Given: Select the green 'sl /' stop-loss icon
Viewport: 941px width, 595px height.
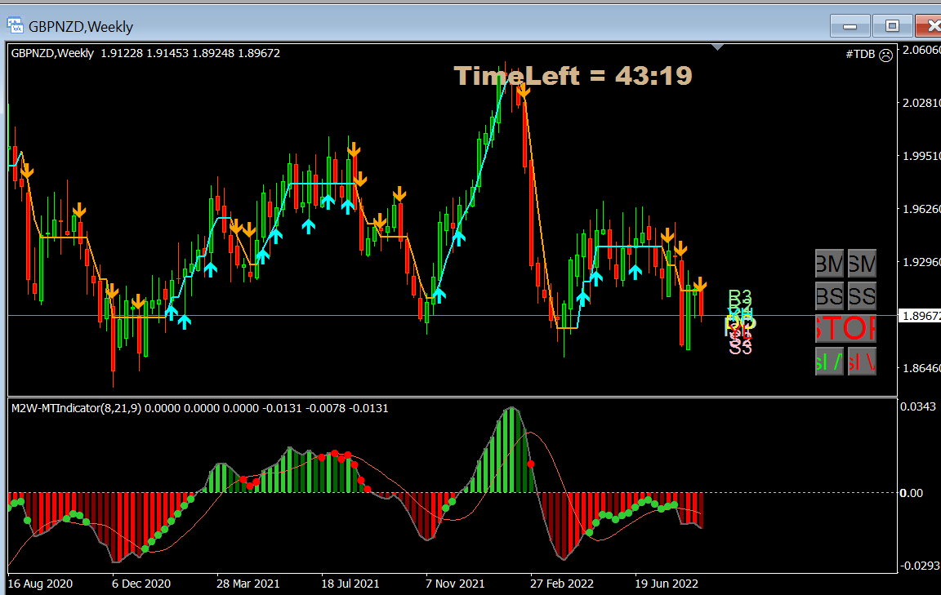Looking at the screenshot, I should point(828,360).
